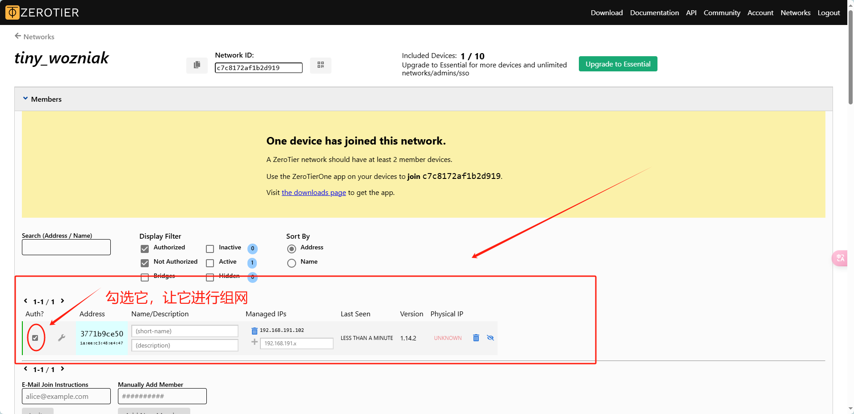Open the Download menu item
854x414 pixels.
[x=607, y=12]
